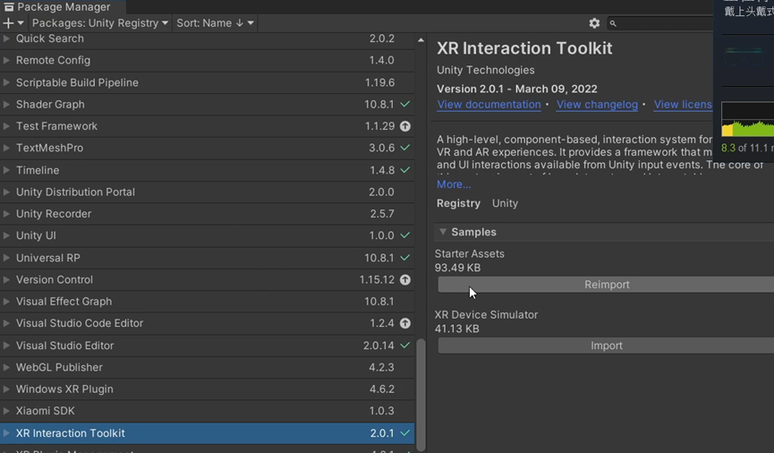The height and width of the screenshot is (453, 774).
Task: Open the View documentation link
Action: coord(489,105)
